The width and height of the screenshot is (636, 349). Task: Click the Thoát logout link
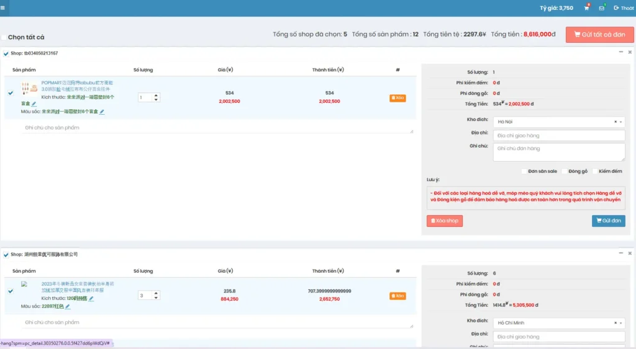coord(624,7)
